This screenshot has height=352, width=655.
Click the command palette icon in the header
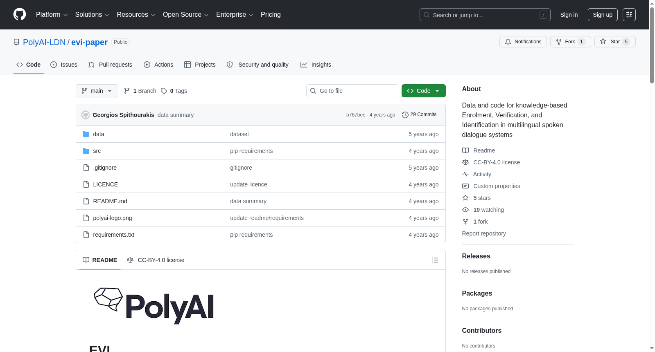click(x=629, y=15)
